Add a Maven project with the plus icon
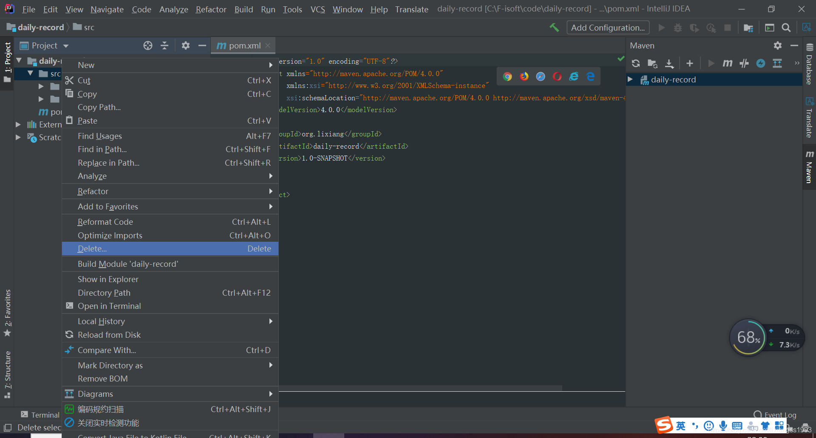The height and width of the screenshot is (438, 816). [690, 63]
